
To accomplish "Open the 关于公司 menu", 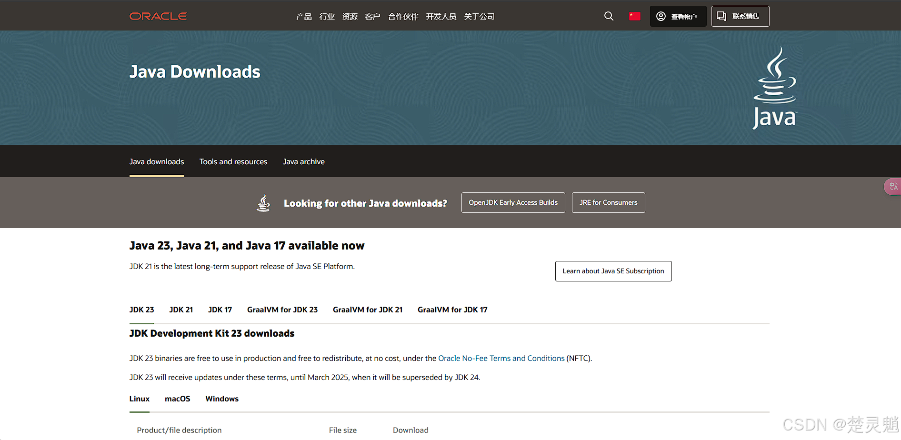I will click(x=479, y=17).
